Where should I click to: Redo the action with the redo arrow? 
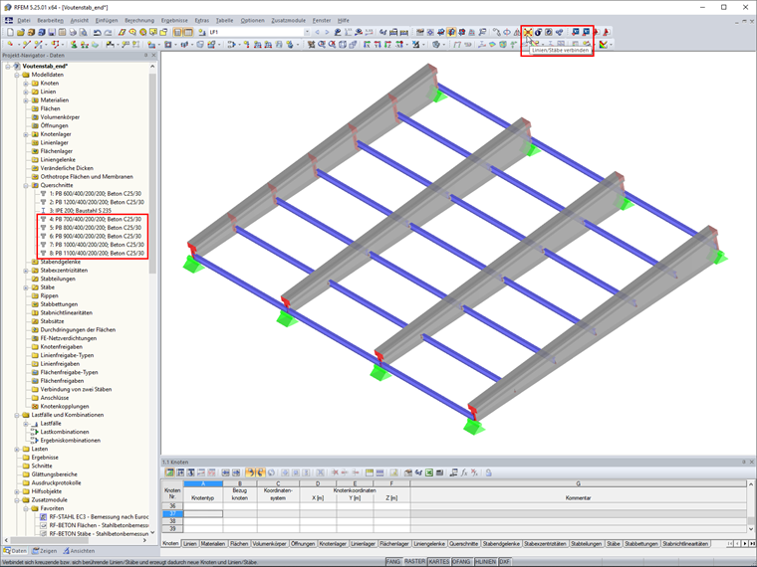[108, 32]
